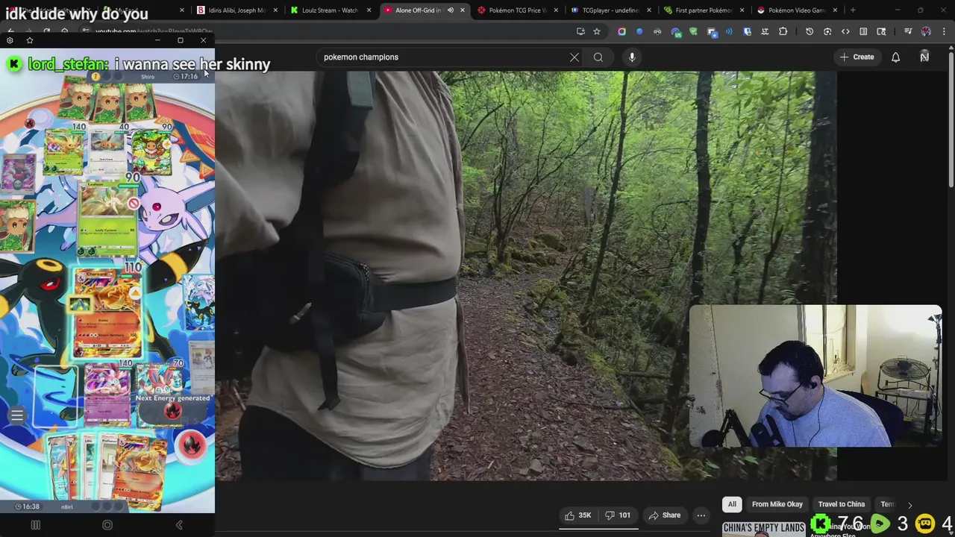
Task: Select the All filter chip
Action: pyautogui.click(x=732, y=504)
